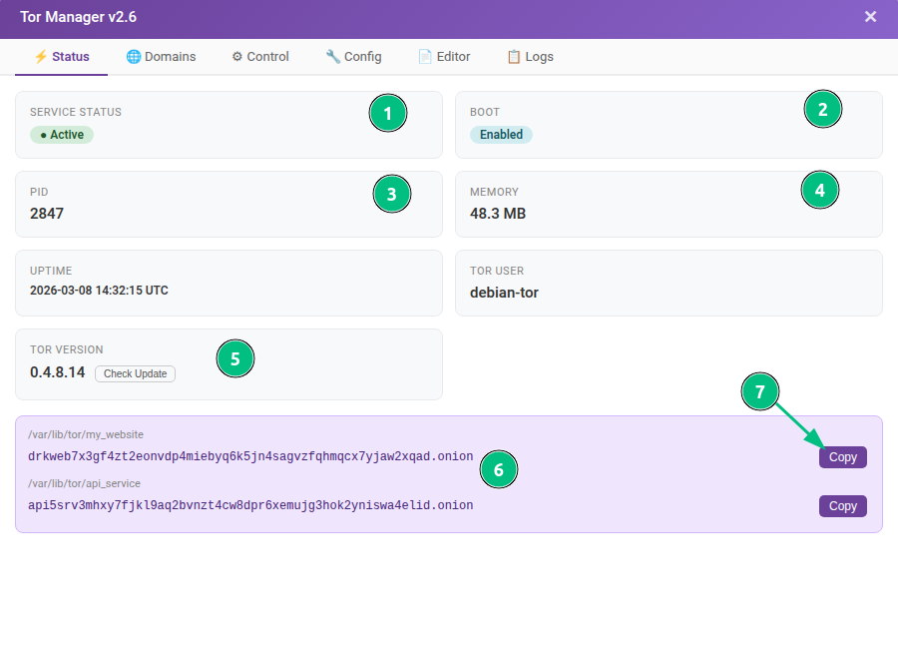Click the document icon beside Editor
The image size is (898, 648).
point(425,56)
